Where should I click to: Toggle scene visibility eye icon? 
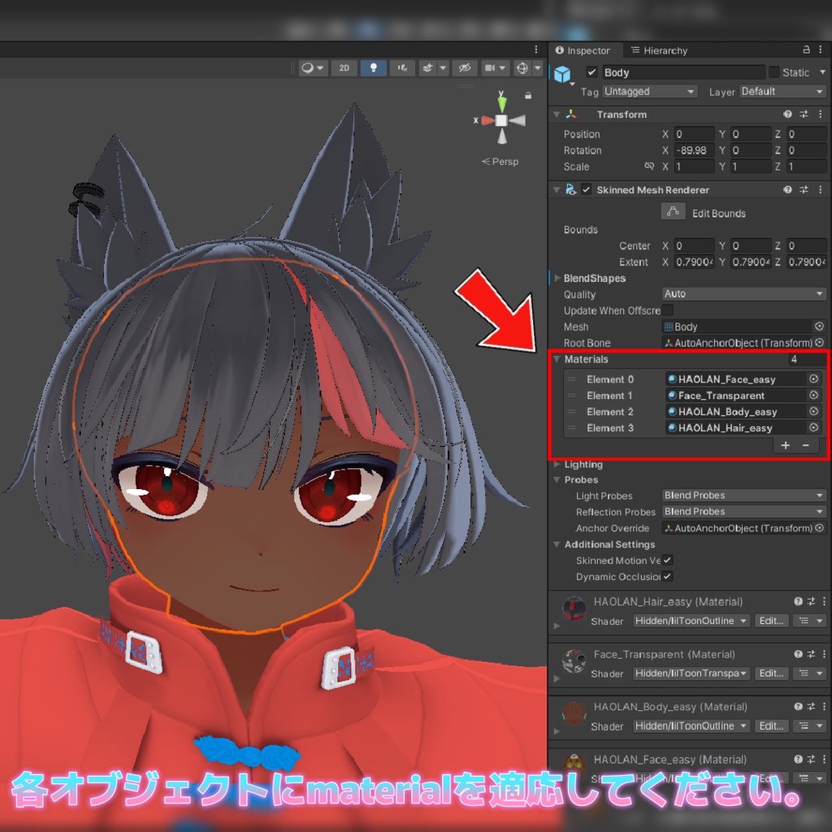[x=466, y=68]
